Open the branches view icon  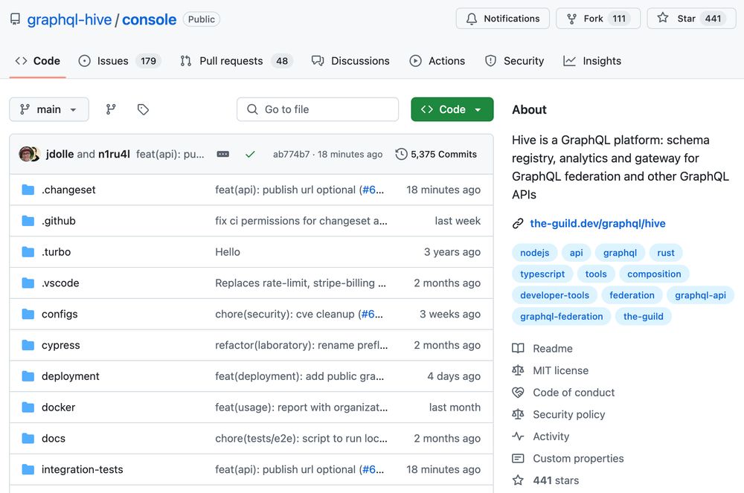[x=111, y=109]
